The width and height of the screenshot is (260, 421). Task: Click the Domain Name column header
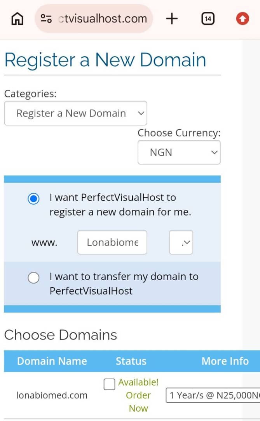pos(52,361)
